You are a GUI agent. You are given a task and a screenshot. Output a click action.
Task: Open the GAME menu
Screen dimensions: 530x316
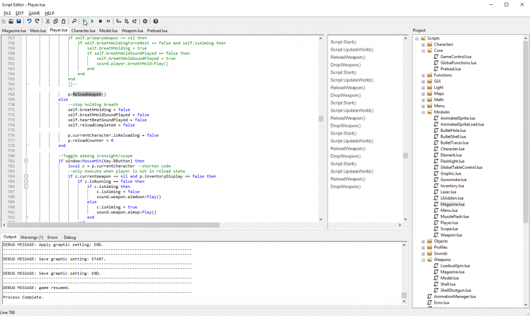(34, 13)
